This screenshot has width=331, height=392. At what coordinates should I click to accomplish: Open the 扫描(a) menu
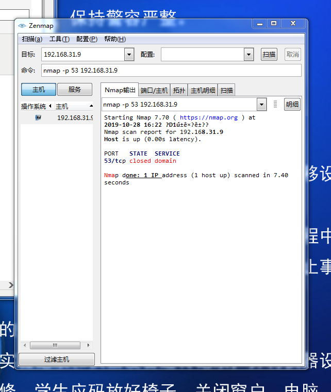(32, 39)
